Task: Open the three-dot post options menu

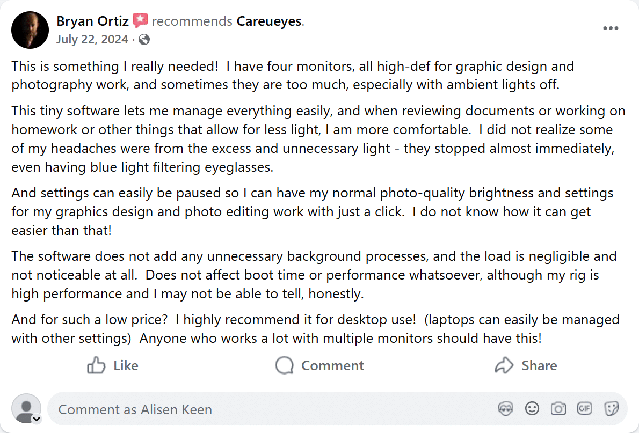Action: (611, 28)
